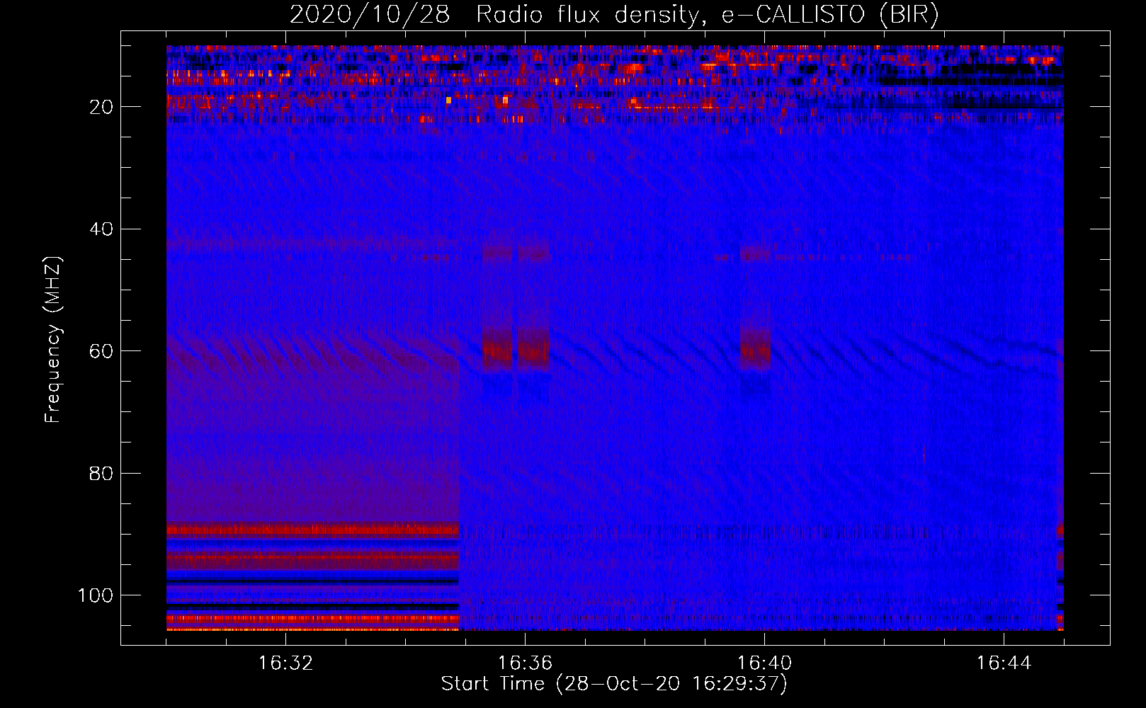
Task: Click the Frequency (MHZ) axis label
Action: 53,339
